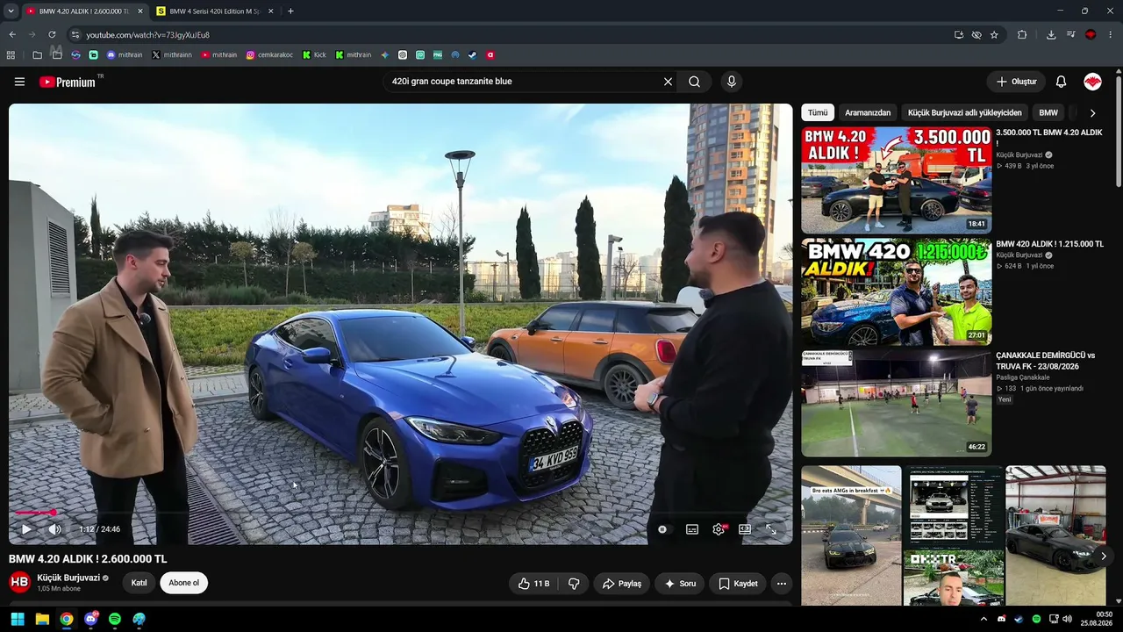Toggle subtitles in video player
Viewport: 1123px width, 632px height.
click(x=692, y=529)
